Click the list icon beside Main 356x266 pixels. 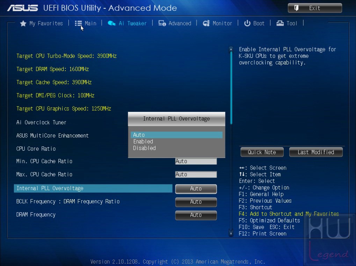tap(78, 23)
